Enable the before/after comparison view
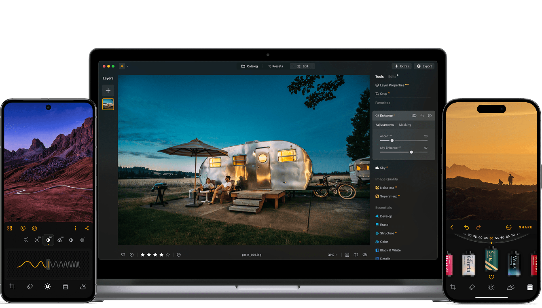This screenshot has height=308, width=542. [356, 255]
